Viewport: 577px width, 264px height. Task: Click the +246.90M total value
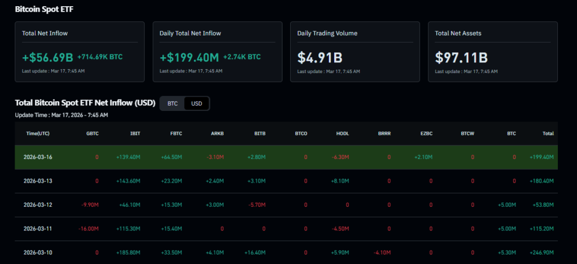point(542,252)
